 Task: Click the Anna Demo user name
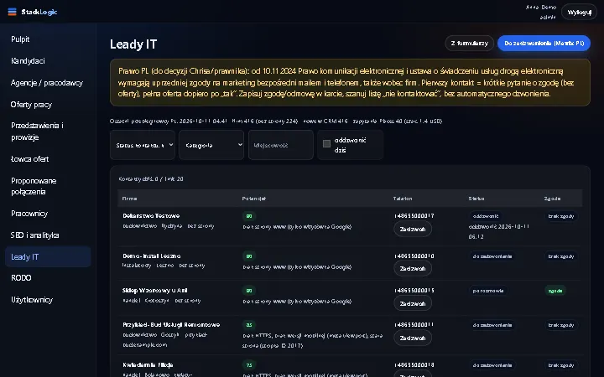(x=541, y=8)
